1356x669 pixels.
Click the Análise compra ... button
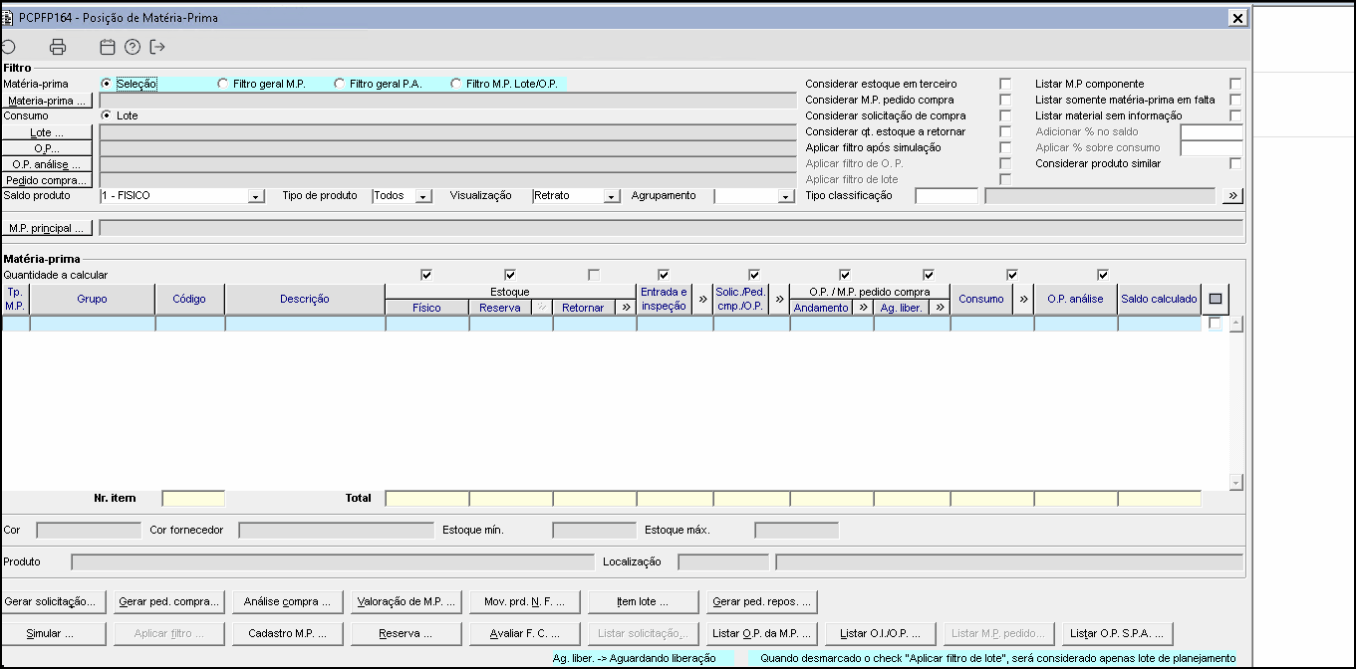(287, 602)
